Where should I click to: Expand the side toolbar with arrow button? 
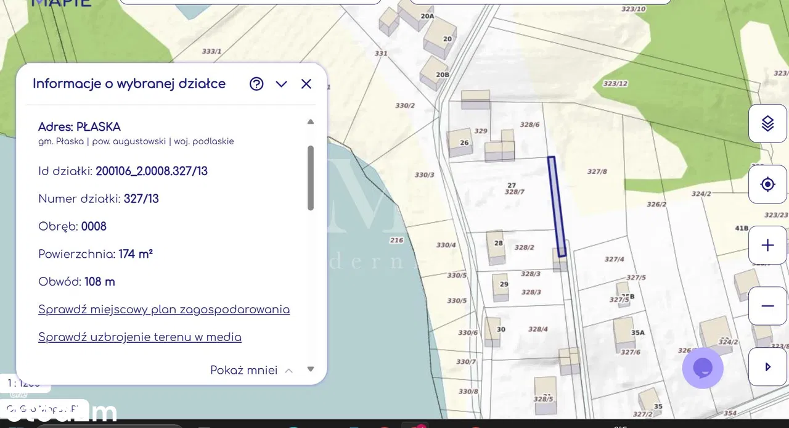point(767,367)
